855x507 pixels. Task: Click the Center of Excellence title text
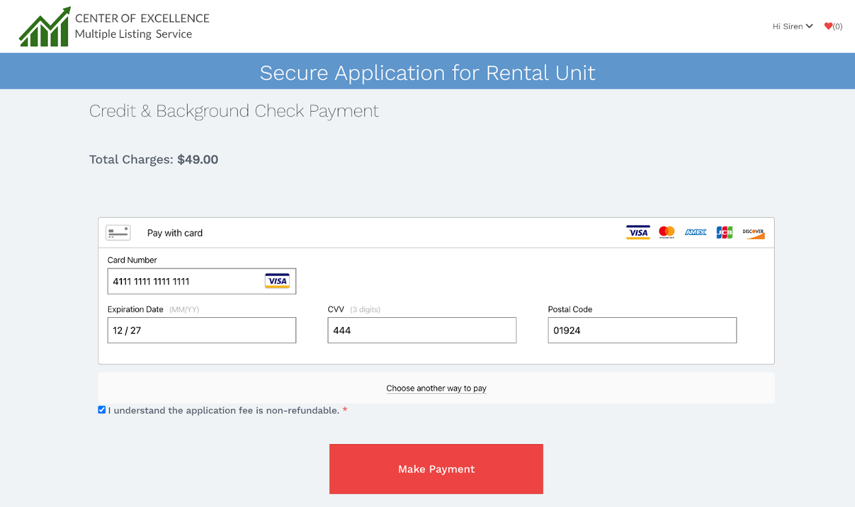point(142,18)
